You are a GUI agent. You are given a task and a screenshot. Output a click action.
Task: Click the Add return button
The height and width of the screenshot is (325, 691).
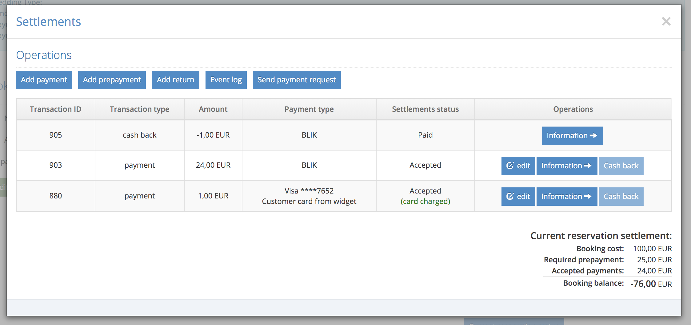(175, 80)
